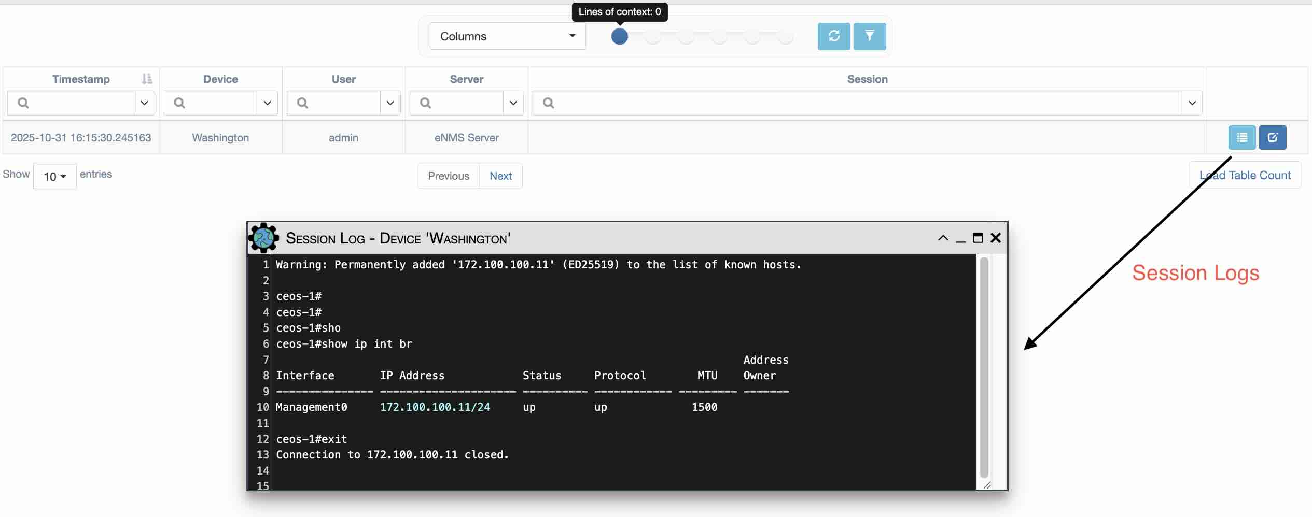Expand Timestamp filter options chevron
Screen dimensions: 1312x517
click(x=144, y=103)
